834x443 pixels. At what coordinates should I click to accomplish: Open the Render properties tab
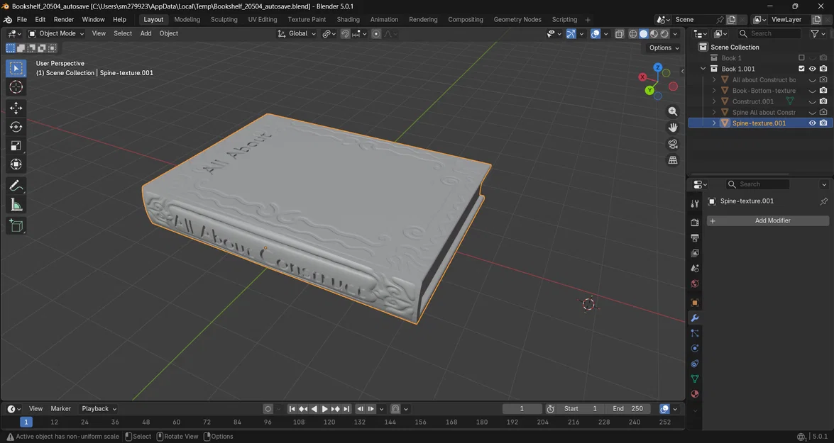pyautogui.click(x=694, y=222)
